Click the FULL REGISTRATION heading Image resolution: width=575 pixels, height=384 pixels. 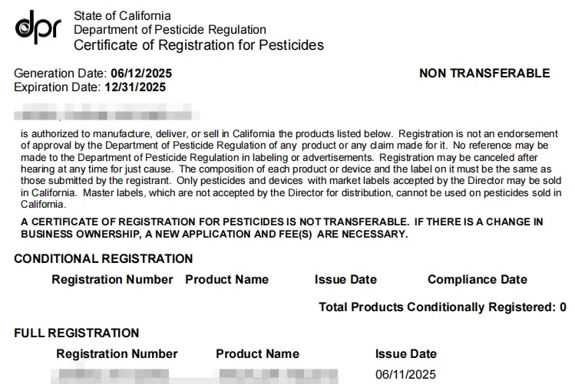[76, 333]
